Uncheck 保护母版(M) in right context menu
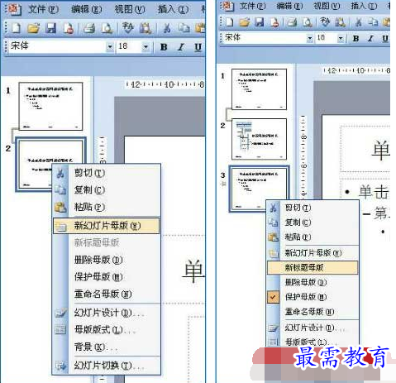The width and height of the screenshot is (396, 383). [x=313, y=297]
